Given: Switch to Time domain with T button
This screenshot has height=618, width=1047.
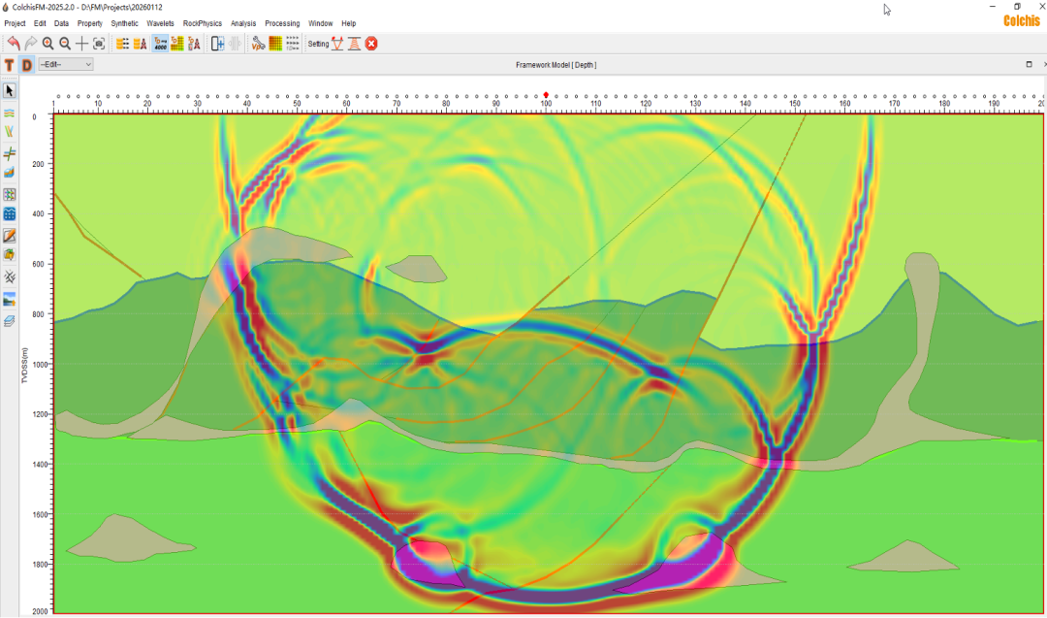Looking at the screenshot, I should point(10,65).
